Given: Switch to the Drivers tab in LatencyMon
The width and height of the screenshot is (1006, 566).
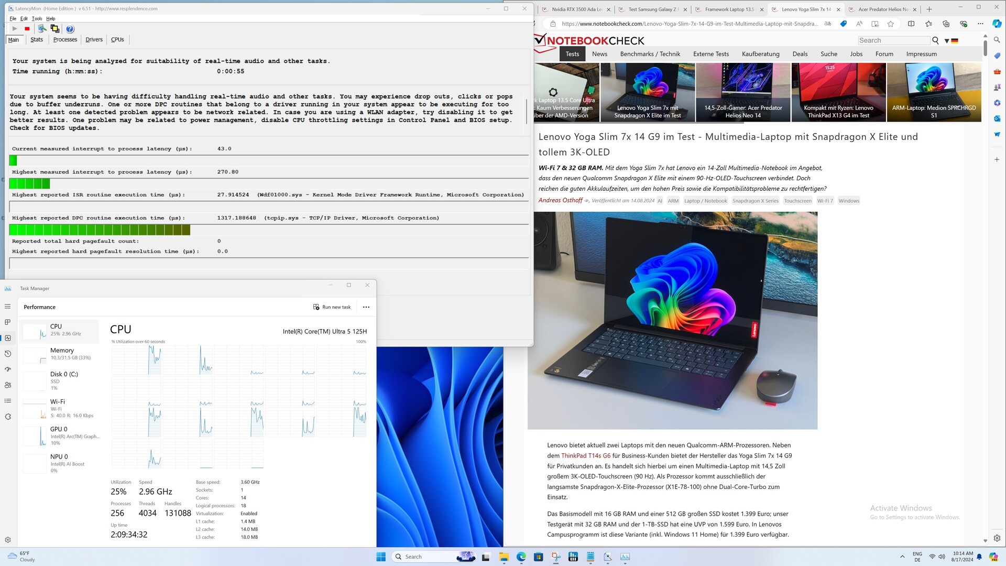Looking at the screenshot, I should pos(94,40).
